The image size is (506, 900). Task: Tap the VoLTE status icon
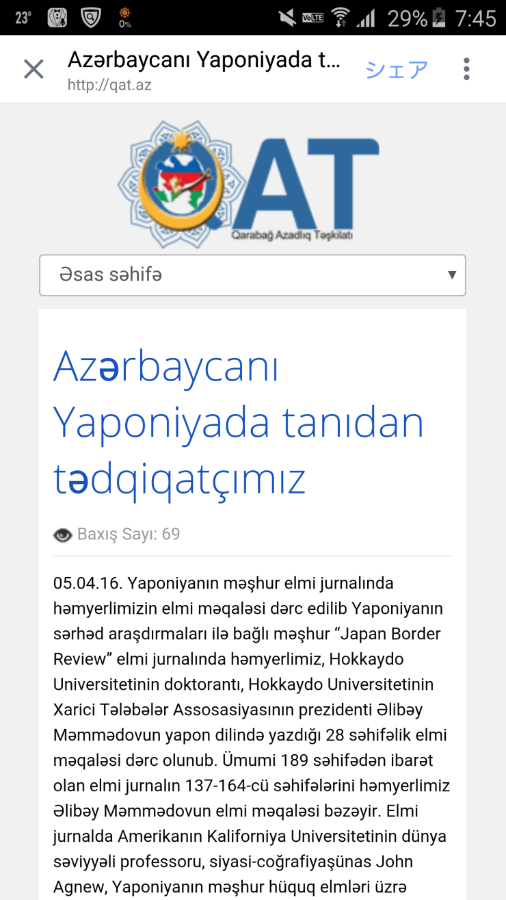pos(313,18)
